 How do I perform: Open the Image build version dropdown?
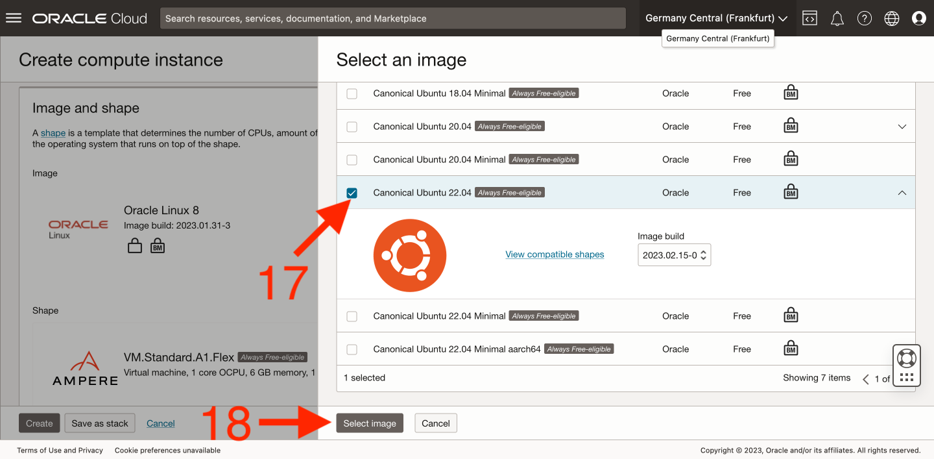[674, 255]
